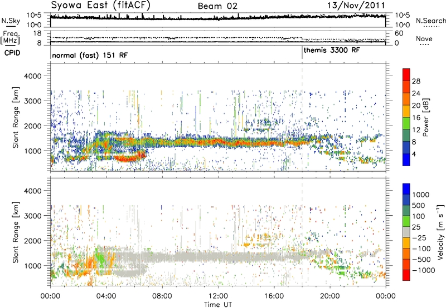446x308 pixels.
Task: Click 'Slant Range [km]' label of the velocity panel
Action: (16, 232)
